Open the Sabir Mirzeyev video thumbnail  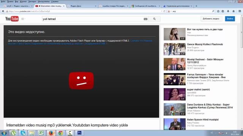point(175,64)
